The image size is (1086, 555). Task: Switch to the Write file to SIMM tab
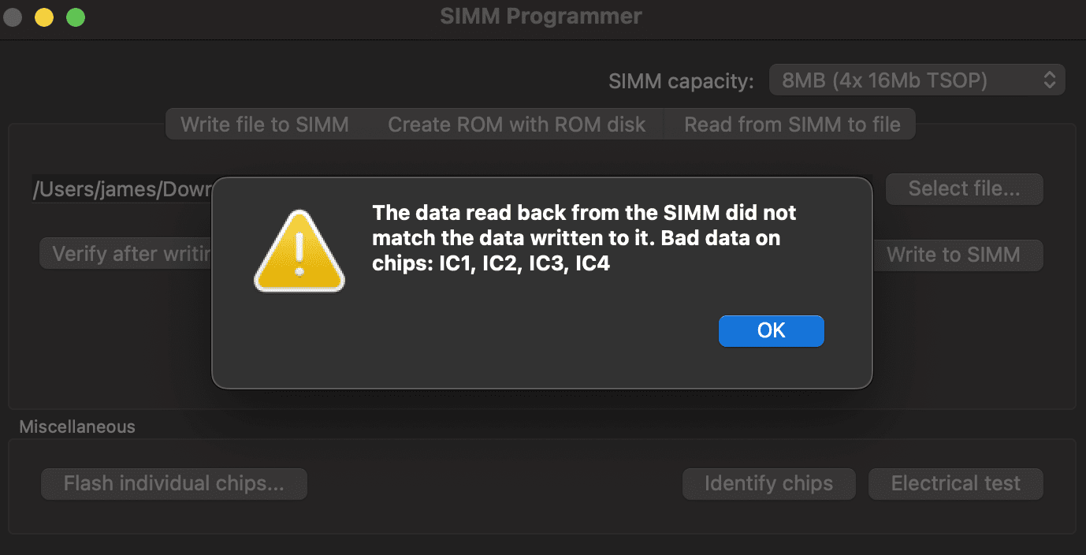click(265, 125)
